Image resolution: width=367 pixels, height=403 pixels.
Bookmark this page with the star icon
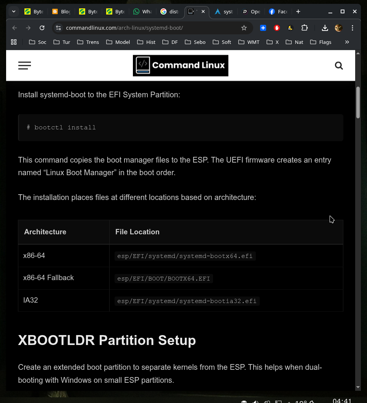pyautogui.click(x=244, y=28)
